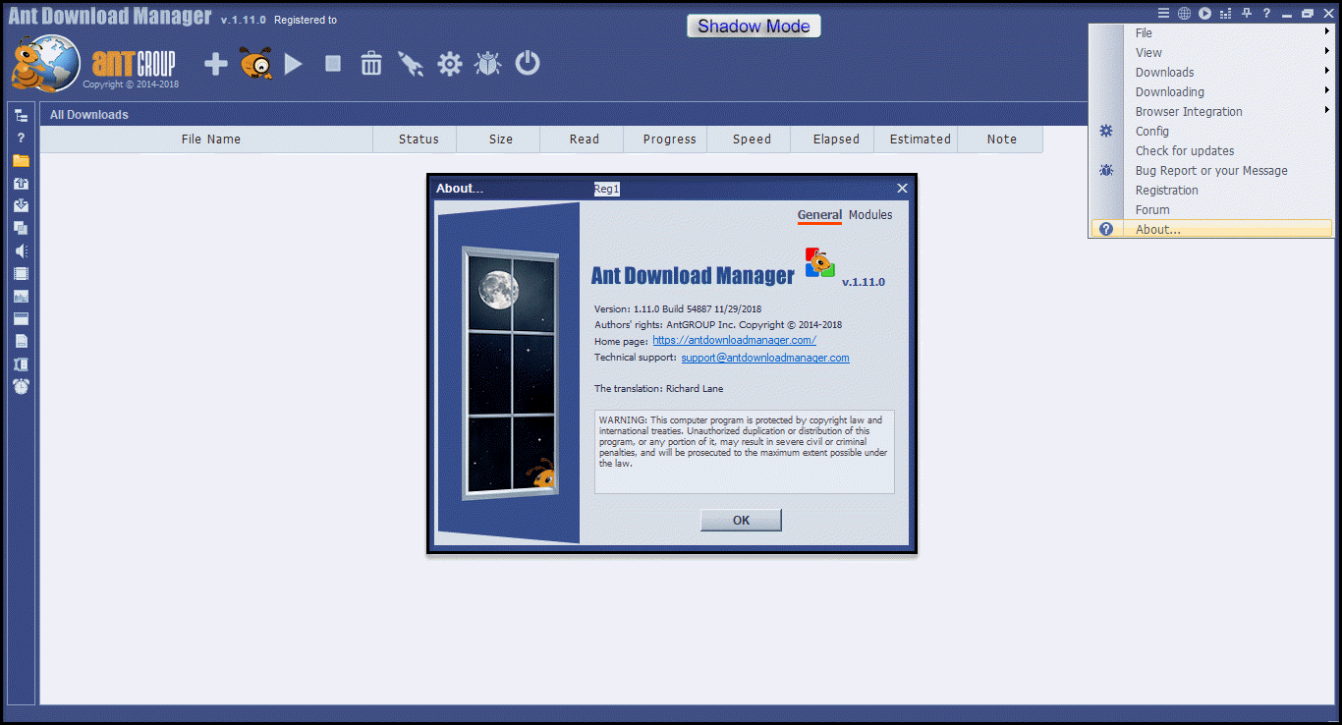Select the image category sidebar icon
The image size is (1342, 725).
click(x=21, y=297)
